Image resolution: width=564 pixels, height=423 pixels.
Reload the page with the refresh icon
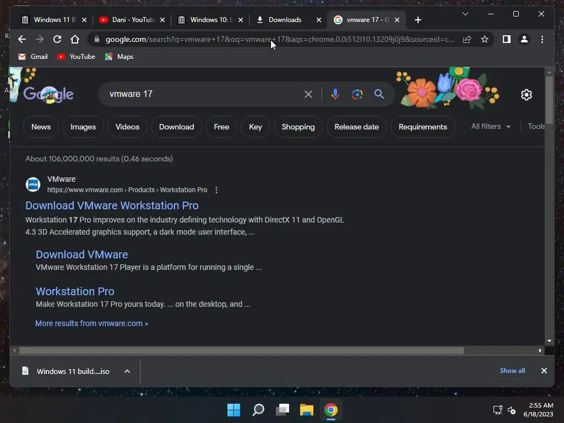[57, 39]
